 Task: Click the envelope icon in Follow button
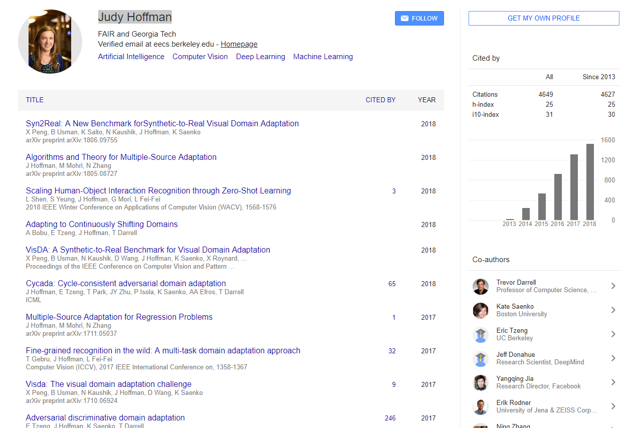point(404,19)
